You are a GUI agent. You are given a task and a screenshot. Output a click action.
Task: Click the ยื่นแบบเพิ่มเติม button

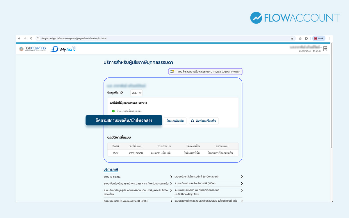[175, 121]
